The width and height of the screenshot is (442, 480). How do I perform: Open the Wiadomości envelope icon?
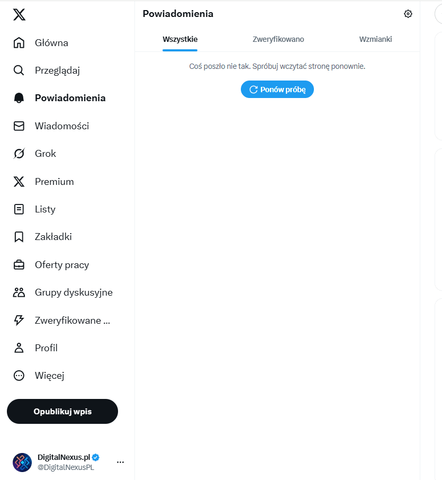point(19,126)
